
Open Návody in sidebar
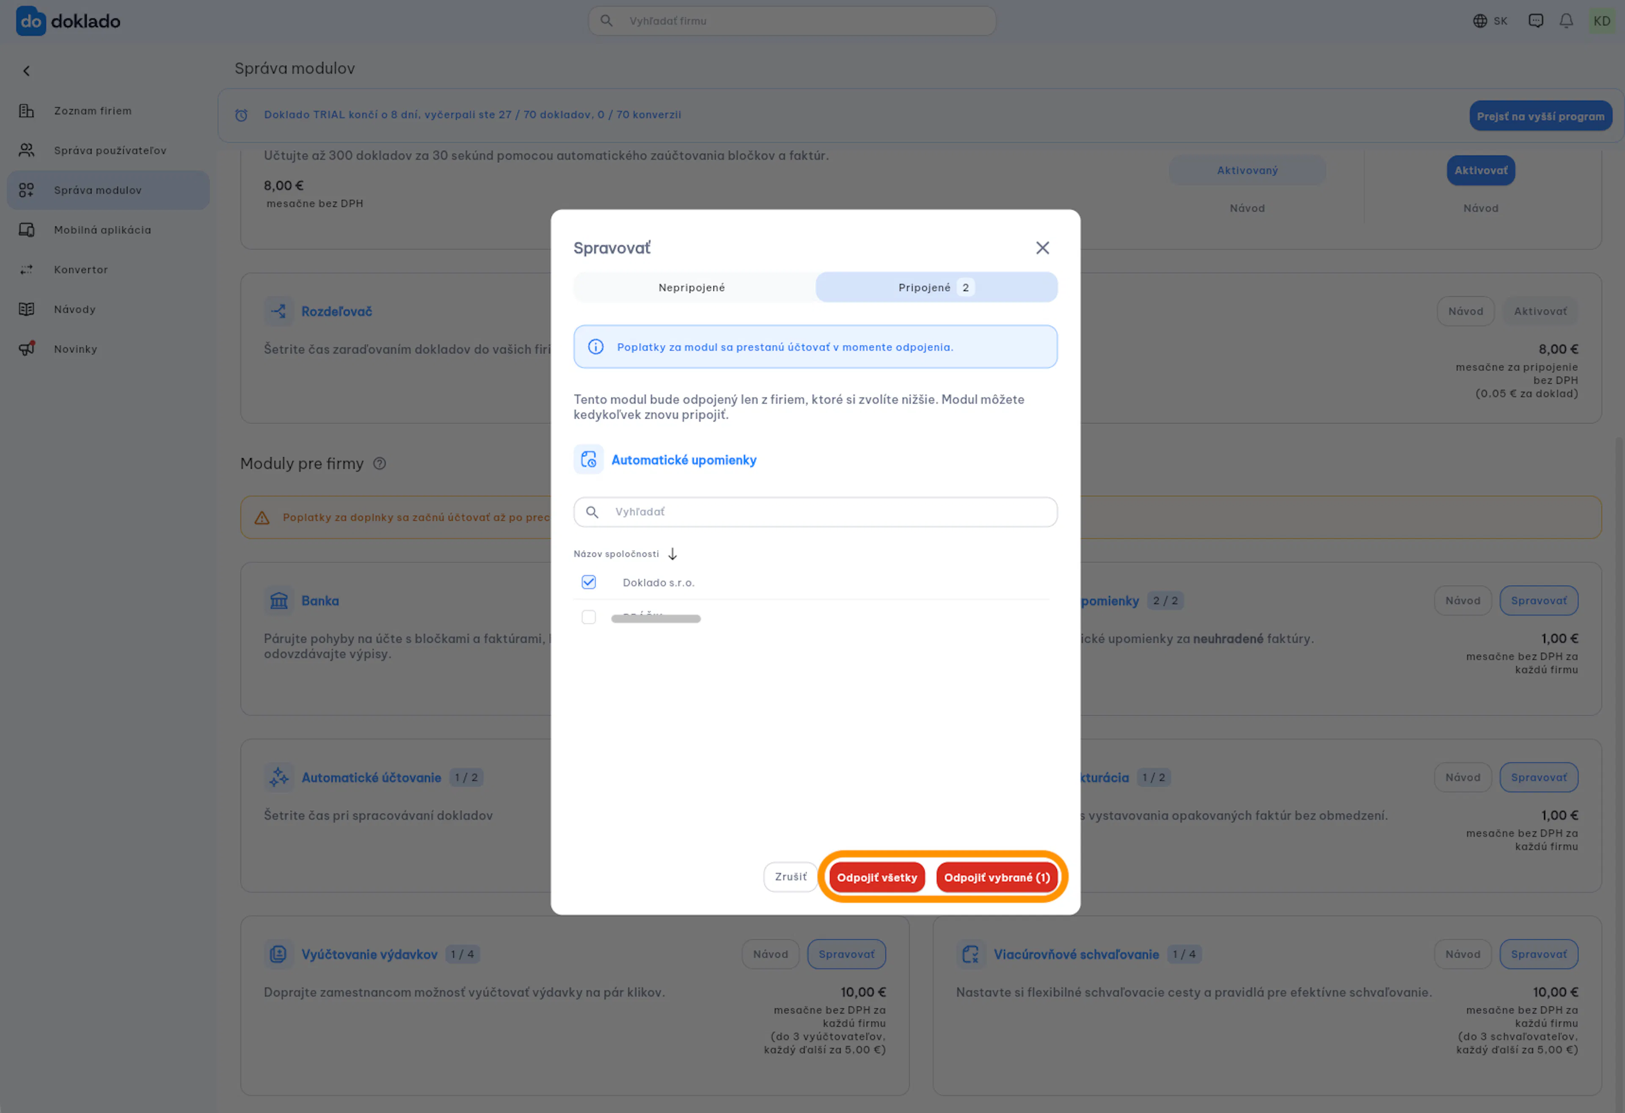click(108, 310)
